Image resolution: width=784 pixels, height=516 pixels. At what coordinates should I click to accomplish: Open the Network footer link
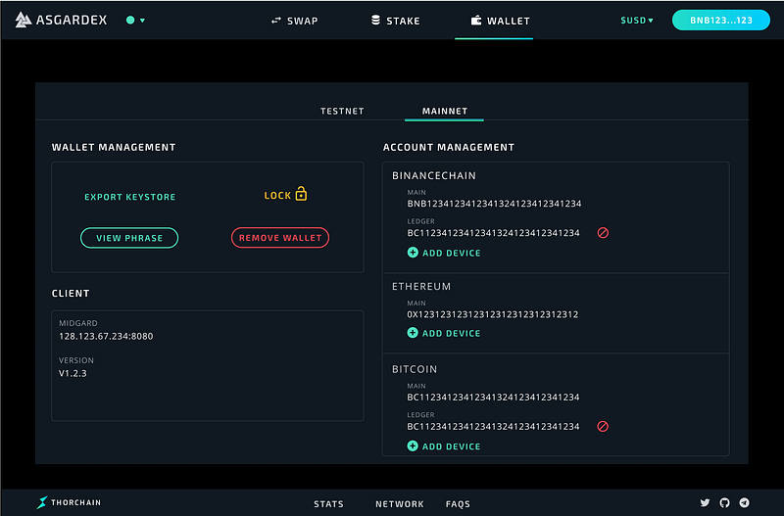coord(400,504)
